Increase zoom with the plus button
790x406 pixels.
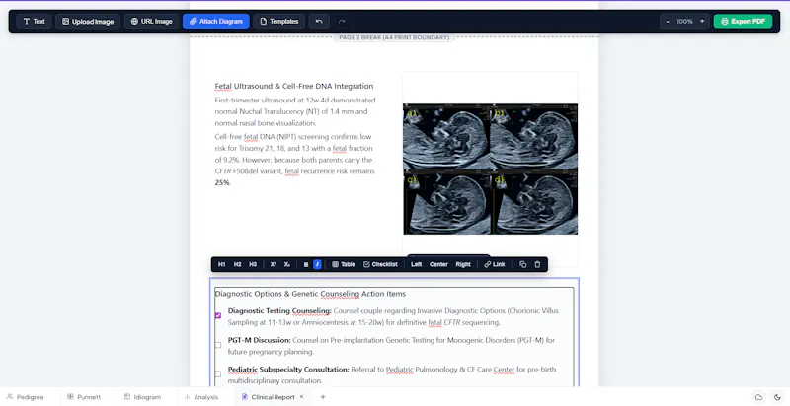702,21
